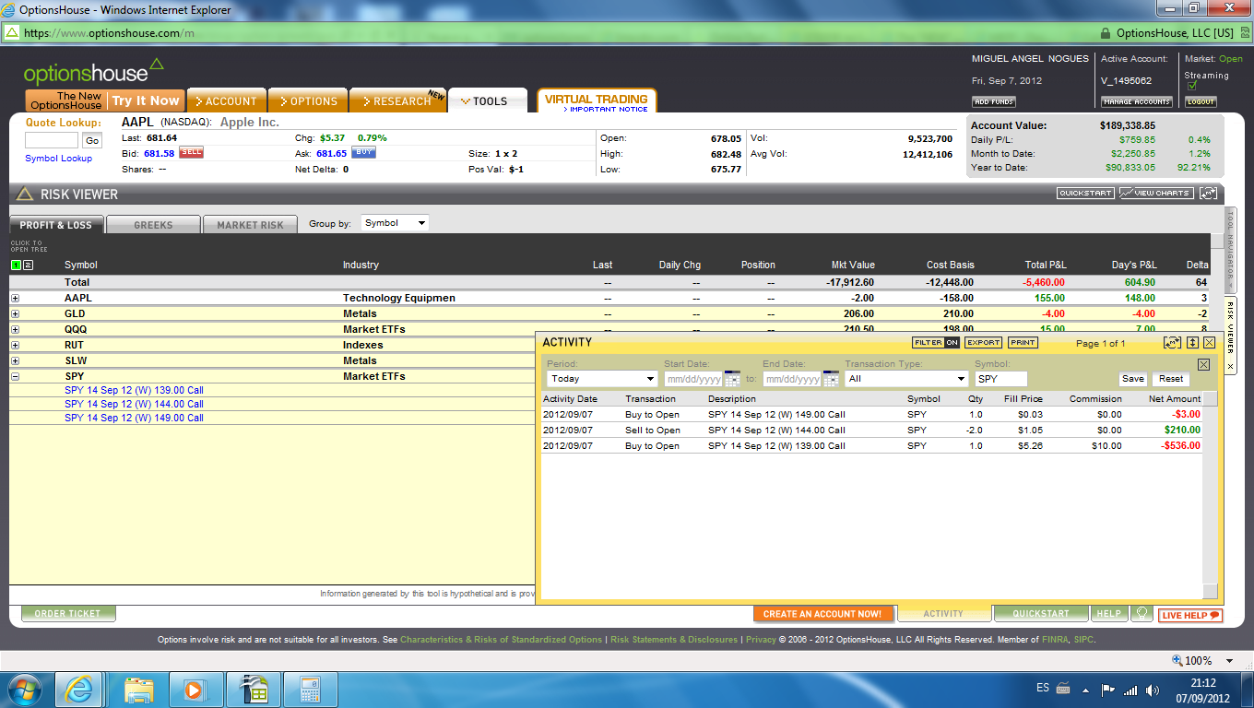Click the LOGOUT button

(x=1201, y=101)
